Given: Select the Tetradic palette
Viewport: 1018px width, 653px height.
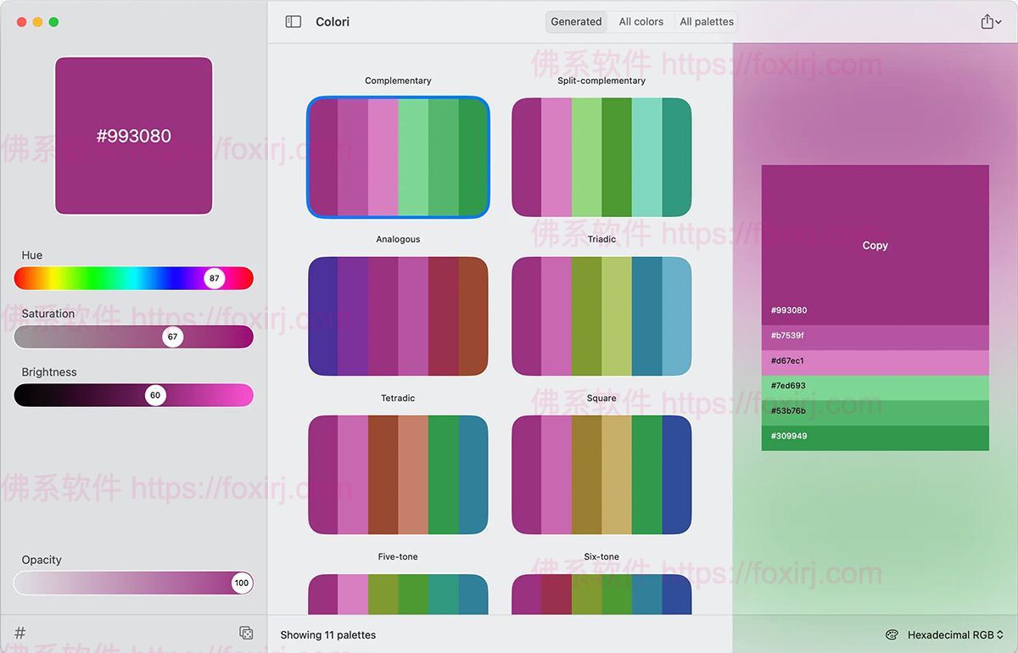Looking at the screenshot, I should click(x=398, y=474).
